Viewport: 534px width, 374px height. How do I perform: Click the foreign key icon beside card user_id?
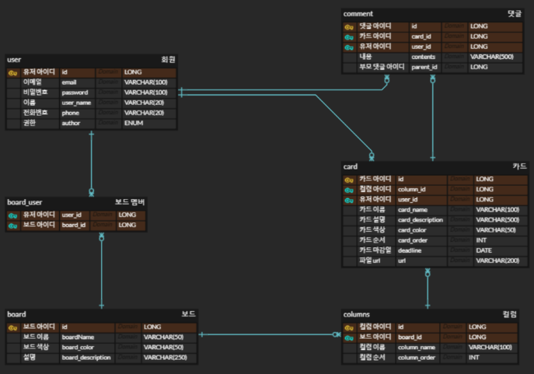pos(349,201)
